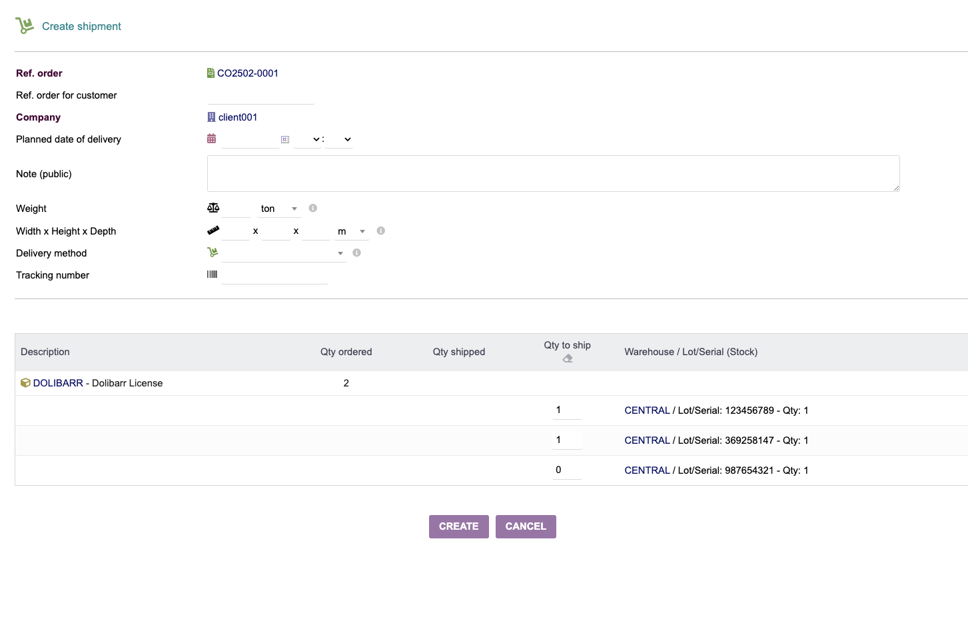
Task: Open the dimension unit dropdown showing m
Action: [352, 231]
